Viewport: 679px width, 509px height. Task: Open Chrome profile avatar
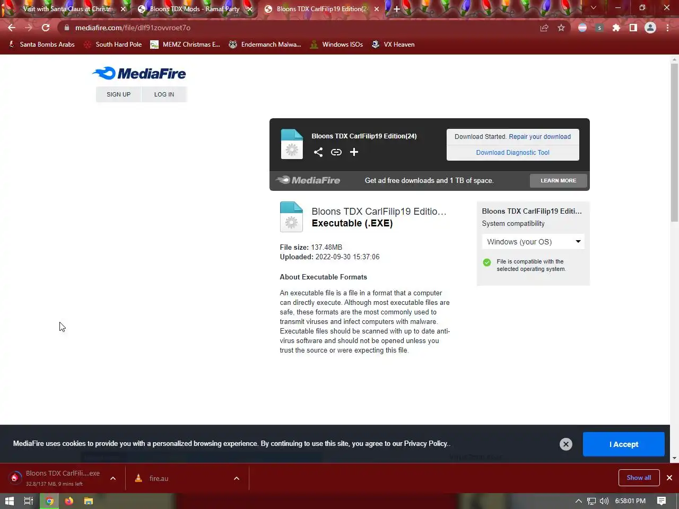point(650,28)
